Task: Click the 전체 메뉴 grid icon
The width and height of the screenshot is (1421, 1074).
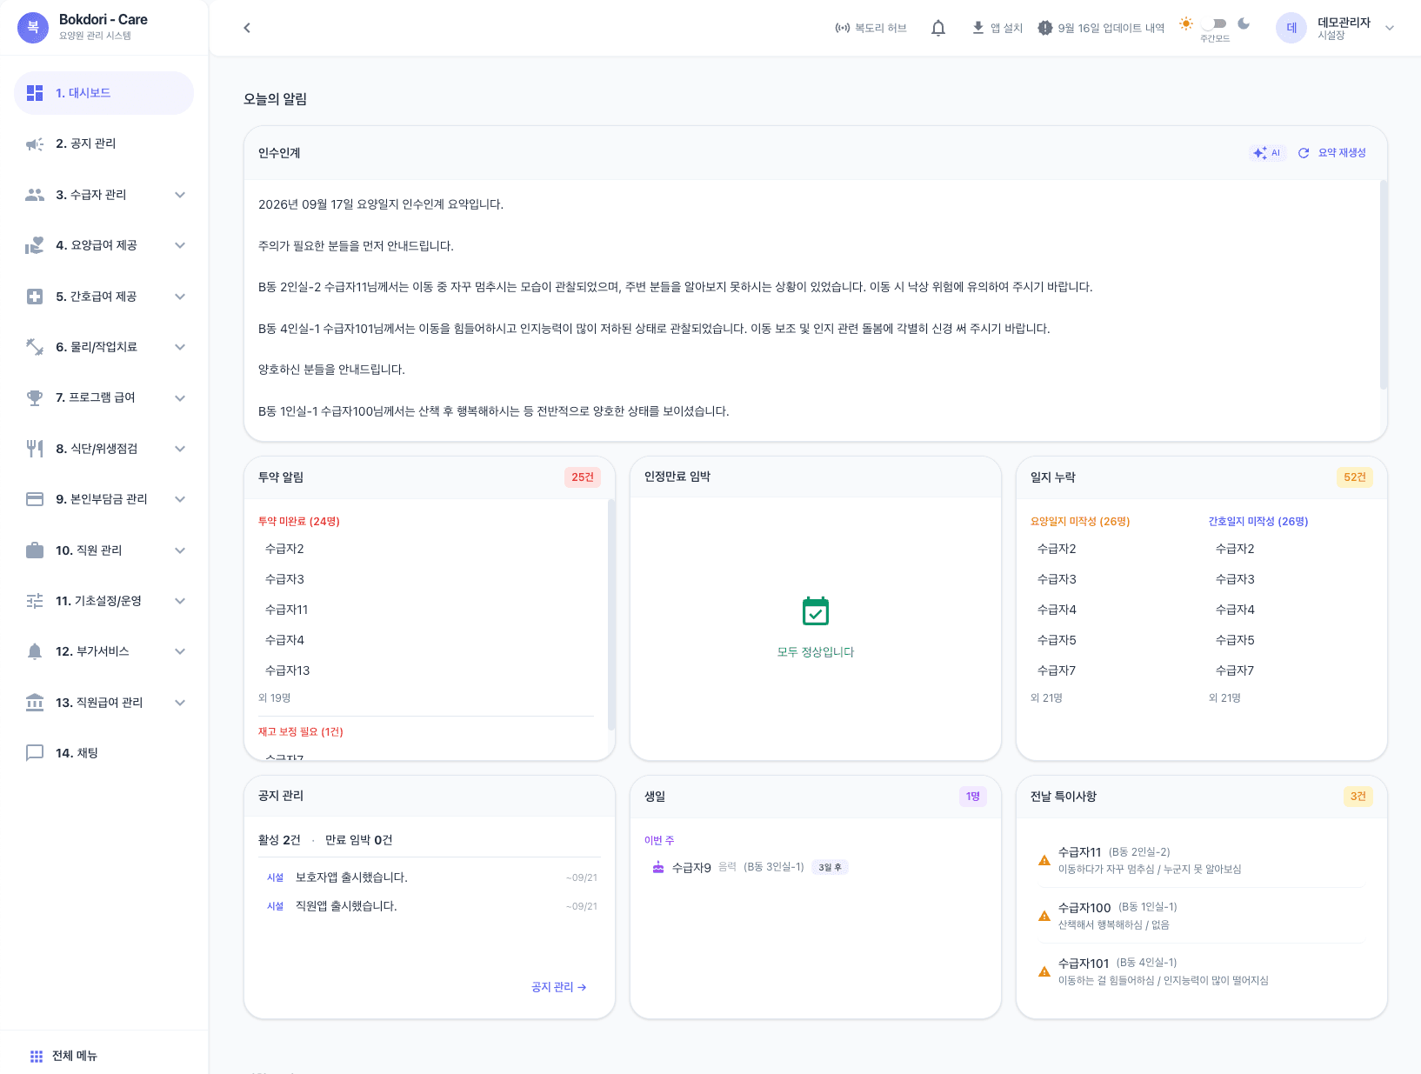Action: point(37,1056)
